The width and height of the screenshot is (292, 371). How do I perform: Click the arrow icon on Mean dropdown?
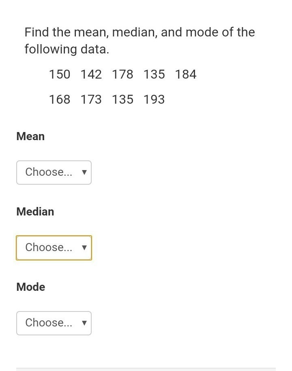pos(84,172)
